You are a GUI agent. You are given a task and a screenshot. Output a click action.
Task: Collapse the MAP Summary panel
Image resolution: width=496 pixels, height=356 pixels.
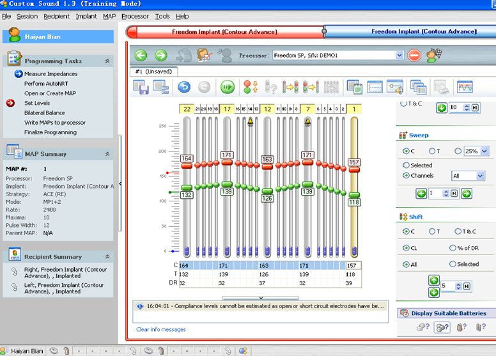click(107, 154)
